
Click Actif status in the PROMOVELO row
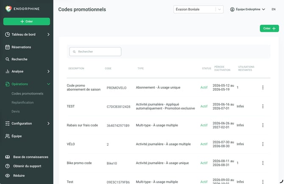tap(204, 87)
